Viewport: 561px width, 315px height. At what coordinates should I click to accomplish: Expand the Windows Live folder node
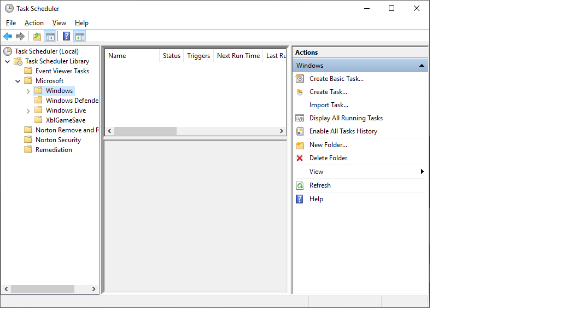coord(28,110)
